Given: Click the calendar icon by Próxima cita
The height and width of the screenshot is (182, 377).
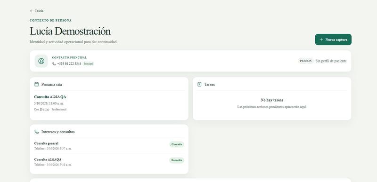Looking at the screenshot, I should (x=37, y=84).
